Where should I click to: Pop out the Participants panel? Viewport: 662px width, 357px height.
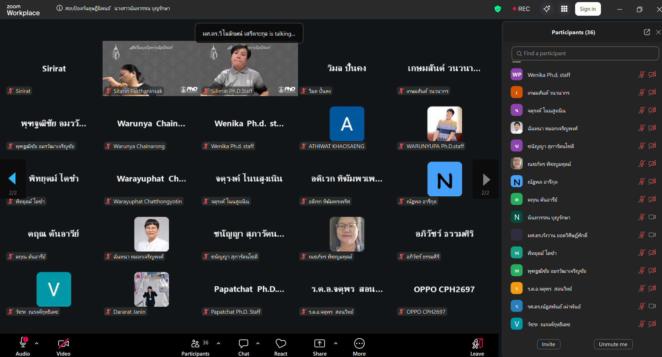[647, 32]
